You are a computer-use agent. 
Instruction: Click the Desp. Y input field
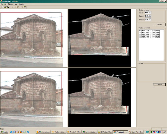point(148,19)
